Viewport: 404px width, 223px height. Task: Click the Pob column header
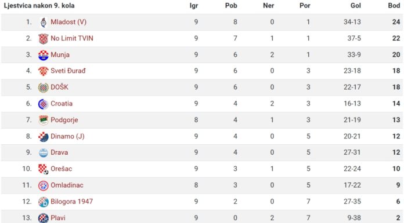click(x=231, y=6)
